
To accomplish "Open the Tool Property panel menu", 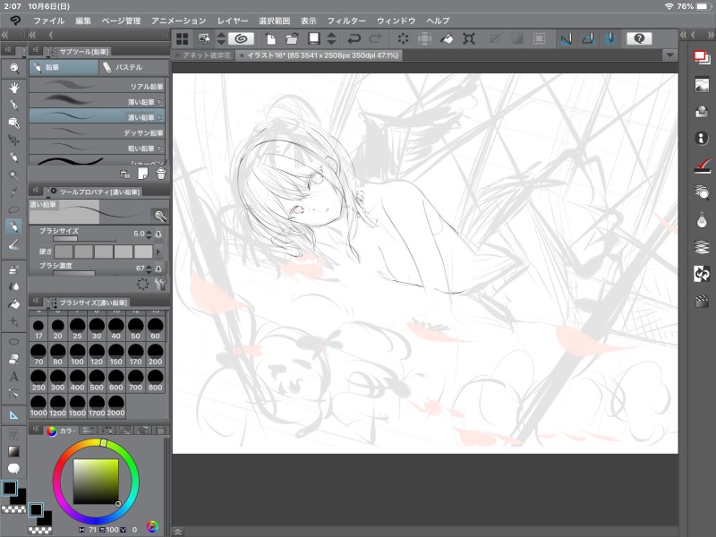I will (35, 191).
